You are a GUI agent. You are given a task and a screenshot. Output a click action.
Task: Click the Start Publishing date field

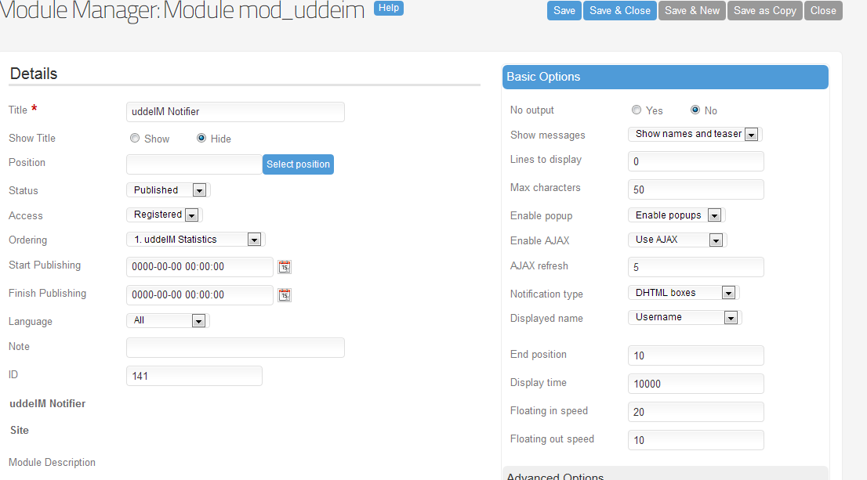(200, 267)
